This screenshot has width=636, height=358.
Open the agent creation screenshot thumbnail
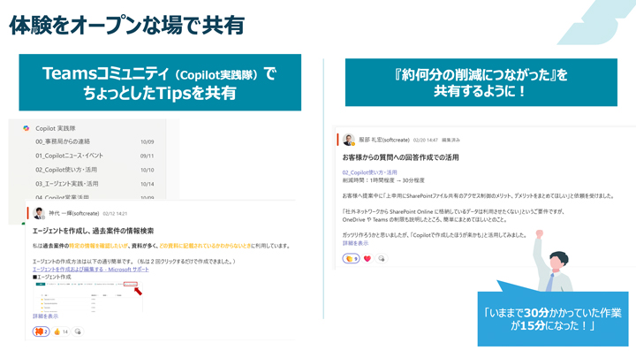point(87,297)
